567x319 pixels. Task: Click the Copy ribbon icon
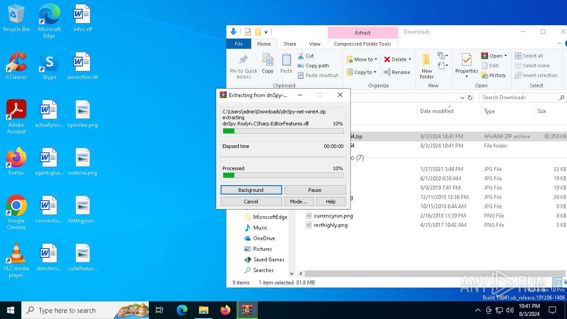click(268, 63)
